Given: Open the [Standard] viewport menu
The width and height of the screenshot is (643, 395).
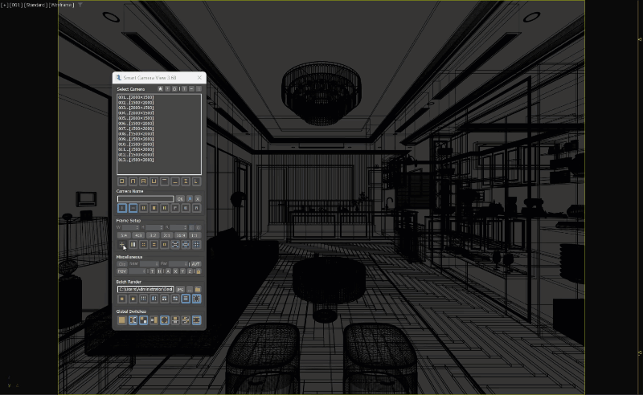Looking at the screenshot, I should (35, 5).
